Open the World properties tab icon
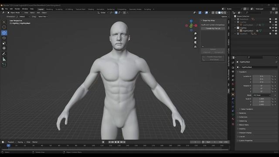 [233, 84]
